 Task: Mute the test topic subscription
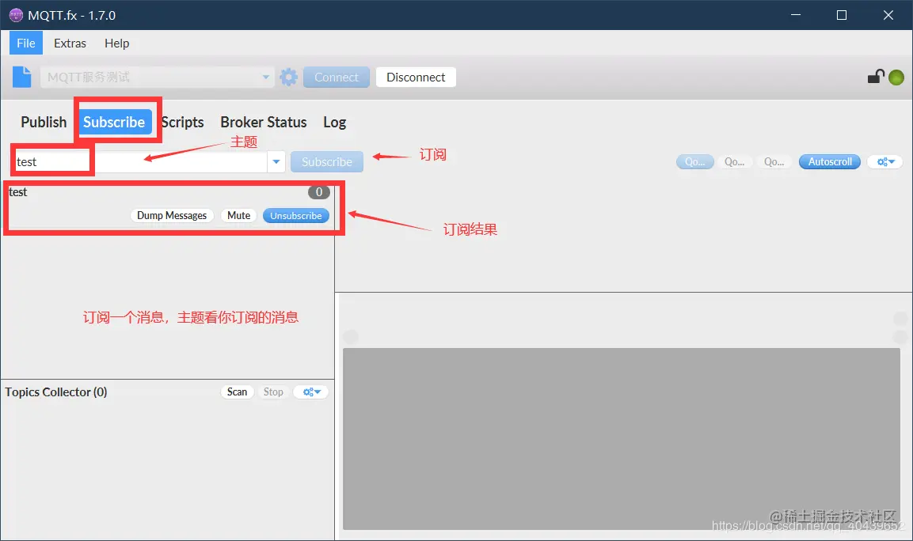238,215
